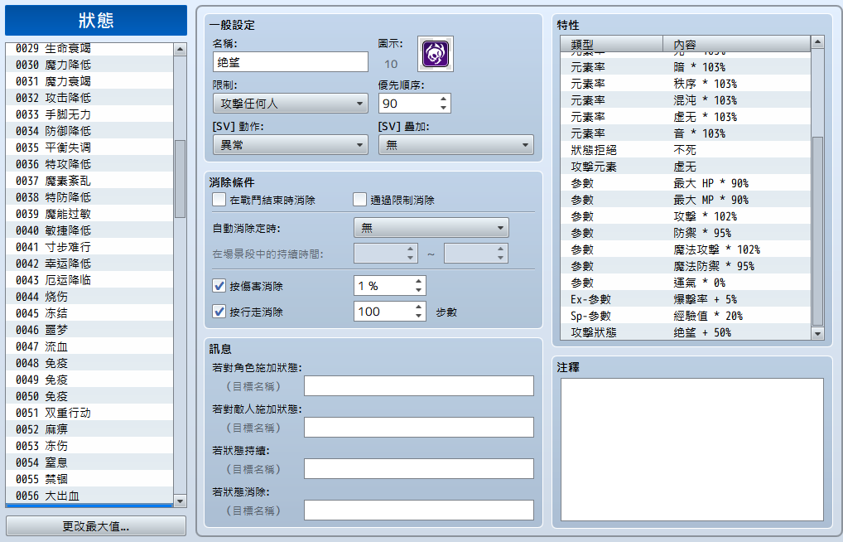Decrease 按行走消除 step count with down arrow
Image resolution: width=843 pixels, height=542 pixels.
418,316
